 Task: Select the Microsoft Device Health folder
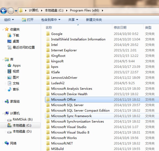[x=69, y=94]
